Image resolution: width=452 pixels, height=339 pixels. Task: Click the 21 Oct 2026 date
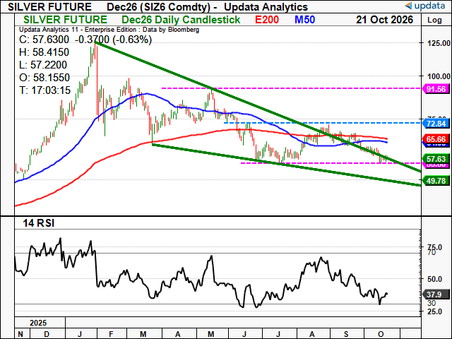click(x=384, y=20)
